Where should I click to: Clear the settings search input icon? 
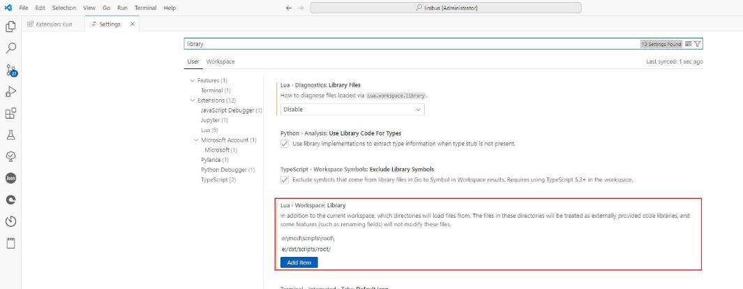689,44
